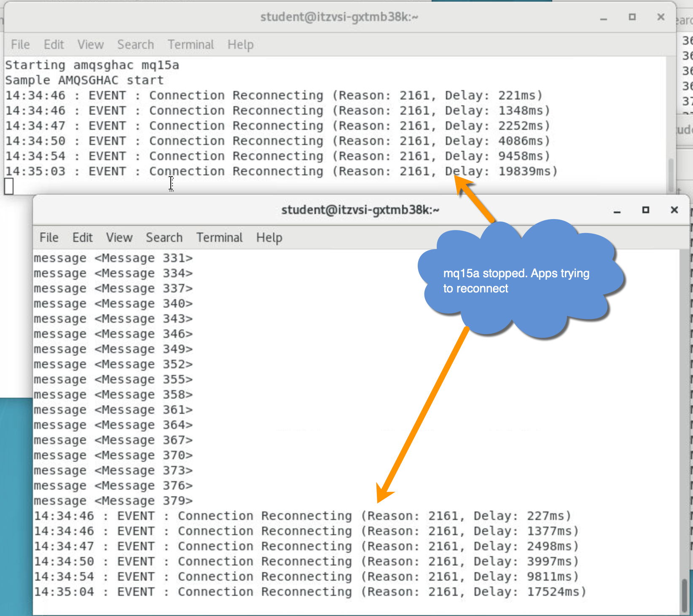This screenshot has width=693, height=616.
Task: Open Help menu in background terminal
Action: tap(240, 45)
